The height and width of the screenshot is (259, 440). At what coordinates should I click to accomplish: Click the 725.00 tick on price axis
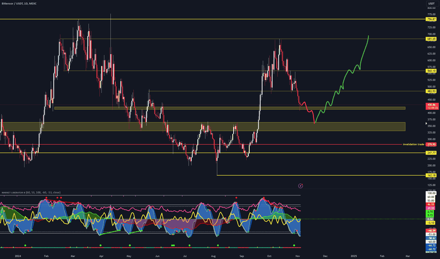click(432, 27)
